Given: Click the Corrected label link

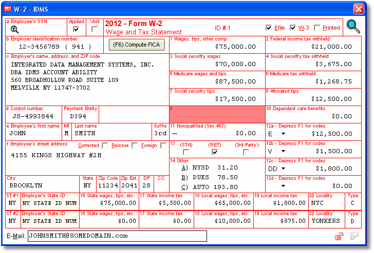Looking at the screenshot, I should click(88, 145).
